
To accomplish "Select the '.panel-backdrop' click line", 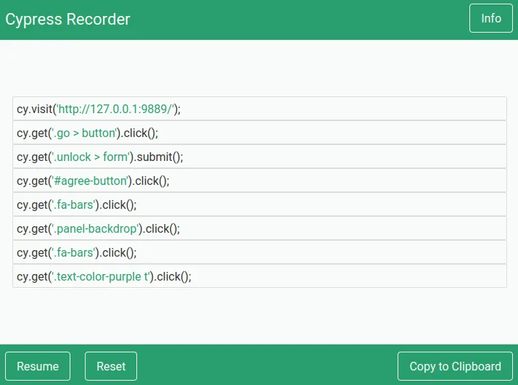I will (326, 228).
